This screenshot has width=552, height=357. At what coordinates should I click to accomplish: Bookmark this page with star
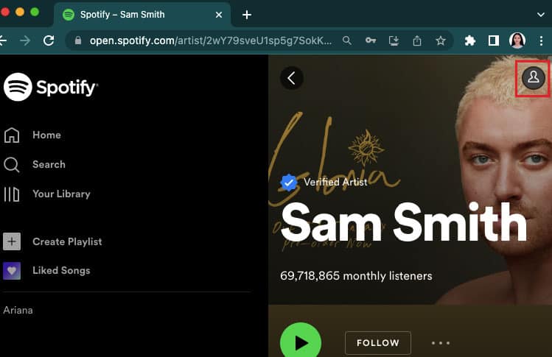441,40
